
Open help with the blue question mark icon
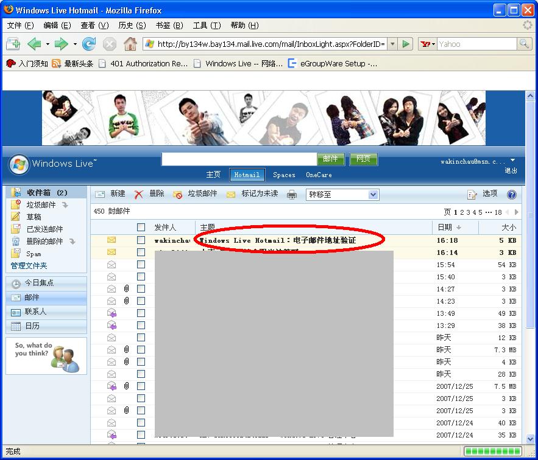pyautogui.click(x=512, y=194)
